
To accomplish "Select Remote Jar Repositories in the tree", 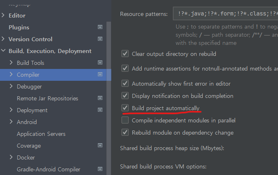I will pos(47,98).
